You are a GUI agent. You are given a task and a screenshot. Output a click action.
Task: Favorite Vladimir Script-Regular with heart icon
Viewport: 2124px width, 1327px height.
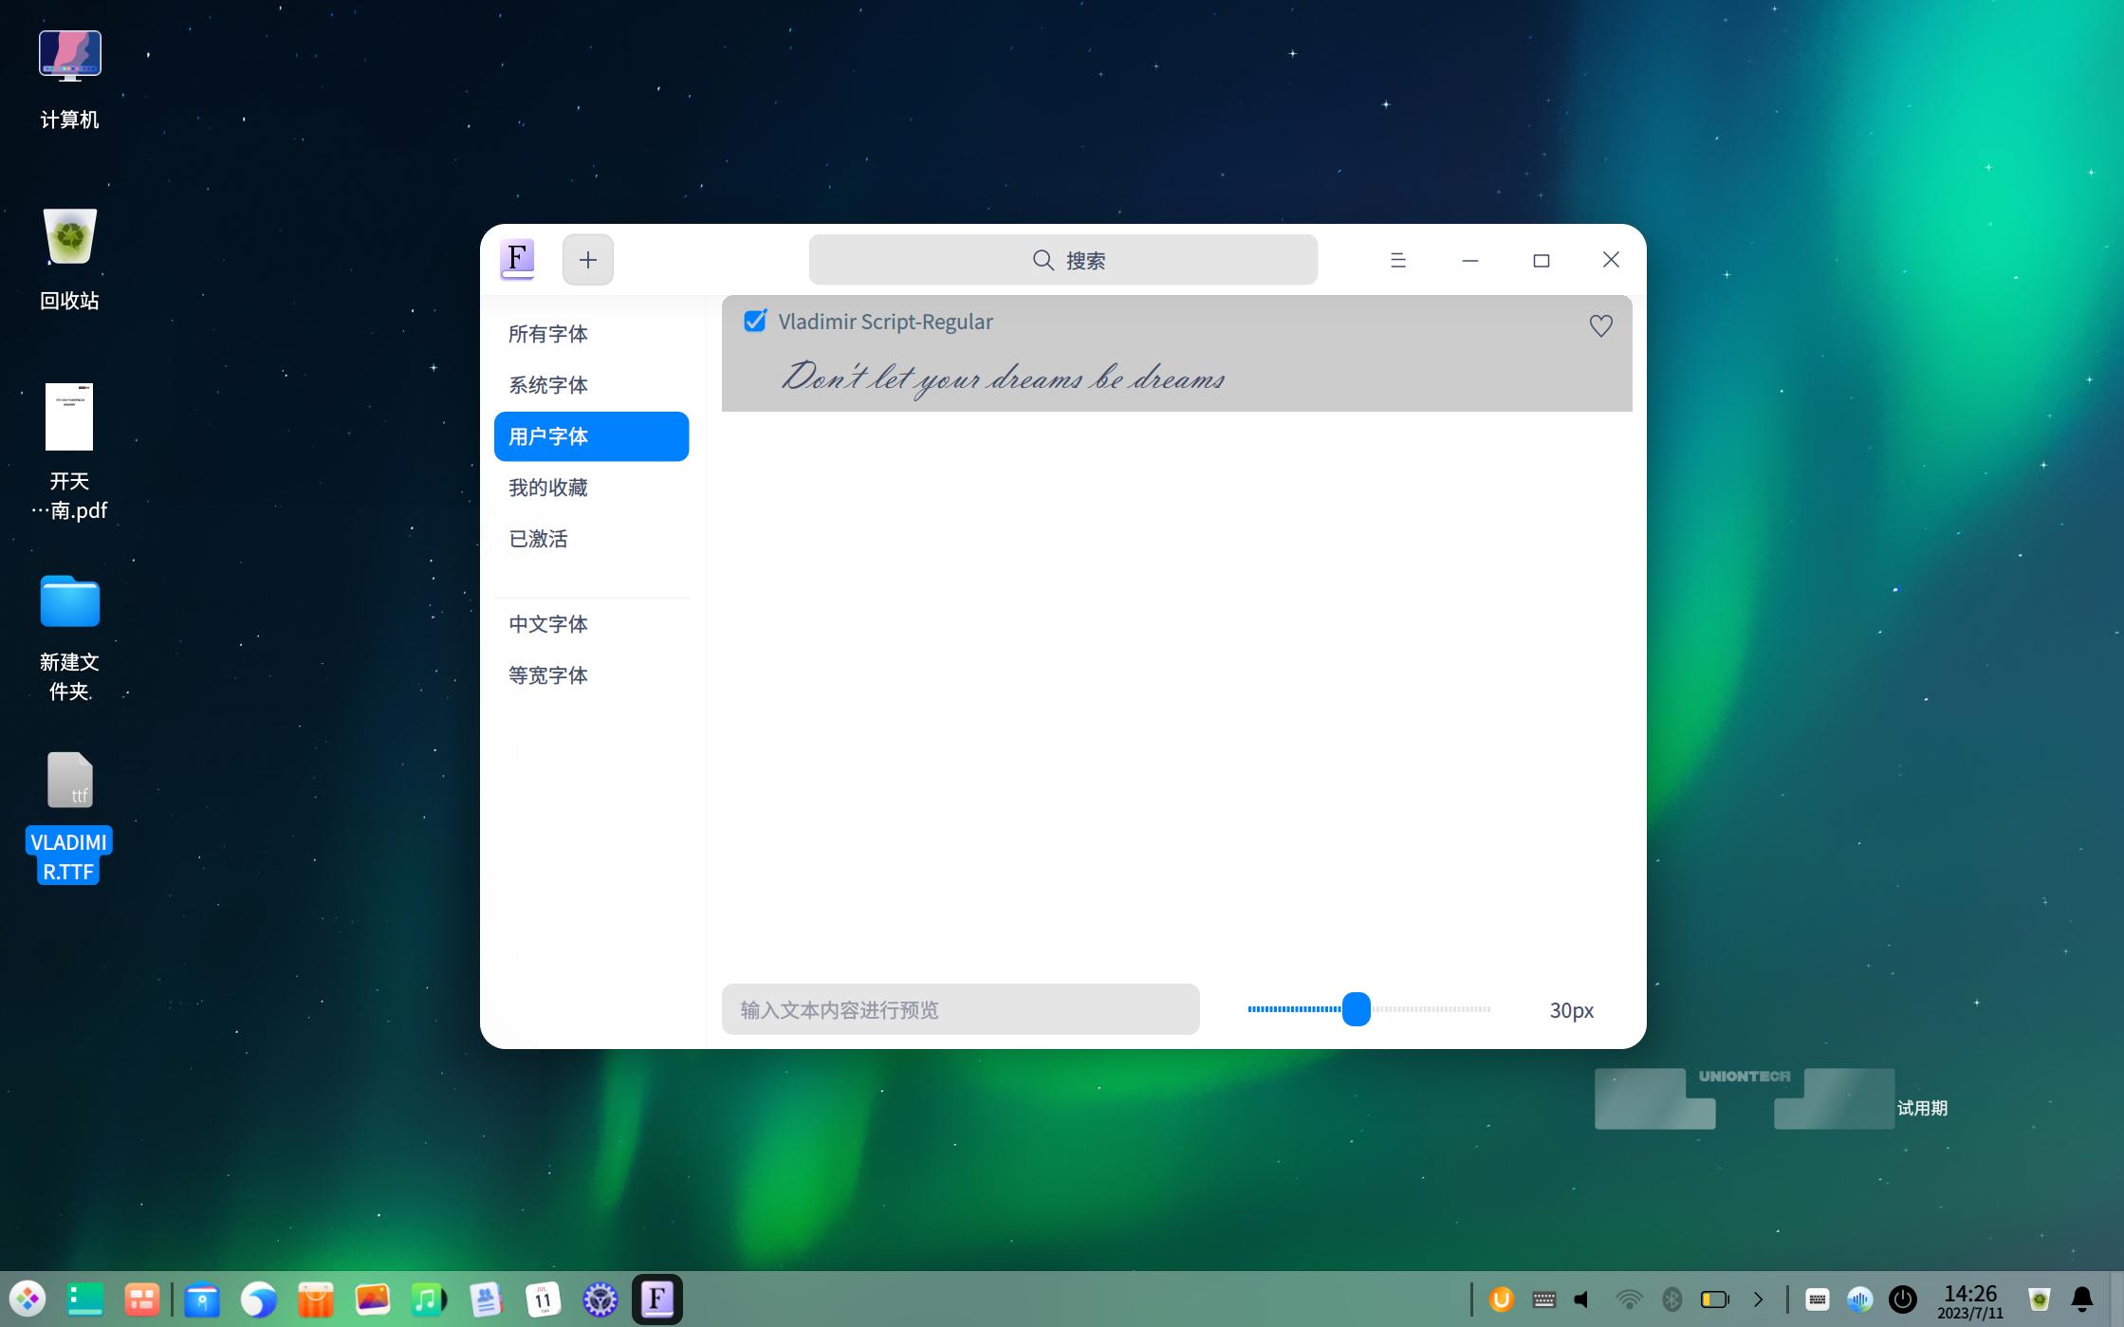click(x=1600, y=325)
